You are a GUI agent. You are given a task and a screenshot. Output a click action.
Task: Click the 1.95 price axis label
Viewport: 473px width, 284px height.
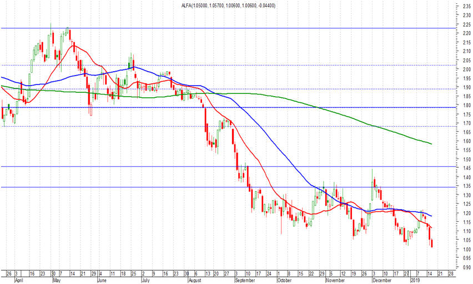(x=467, y=78)
